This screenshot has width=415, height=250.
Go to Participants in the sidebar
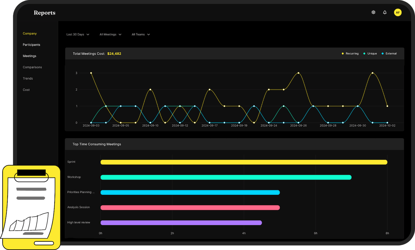coord(31,45)
